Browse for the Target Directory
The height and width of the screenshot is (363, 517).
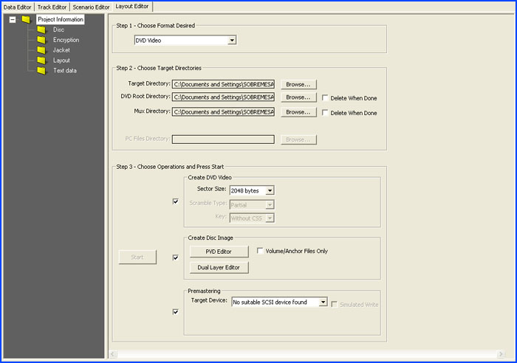[x=298, y=84]
